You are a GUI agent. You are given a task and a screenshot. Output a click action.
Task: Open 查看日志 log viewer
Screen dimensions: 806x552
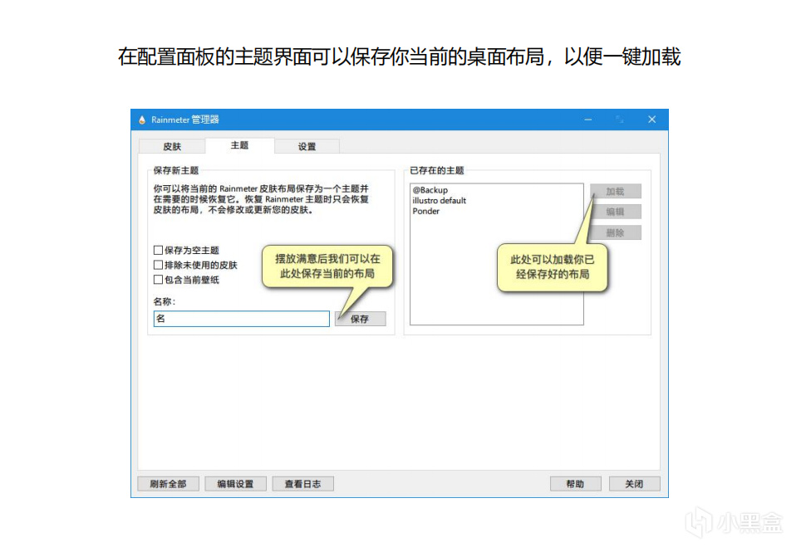pyautogui.click(x=302, y=484)
